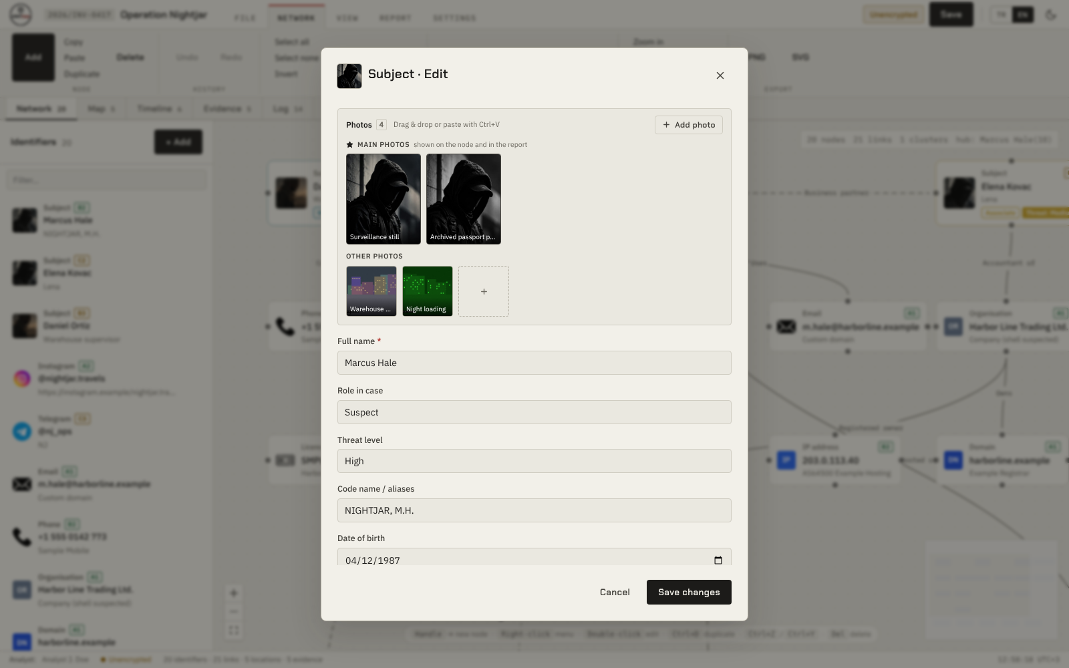The width and height of the screenshot is (1069, 668).
Task: Click the Instagram icon in the identifiers list
Action: pyautogui.click(x=22, y=379)
